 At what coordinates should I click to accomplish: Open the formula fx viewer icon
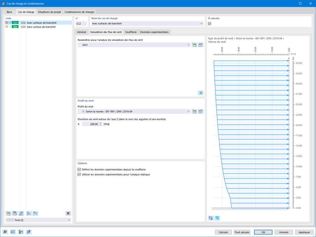pos(29,232)
